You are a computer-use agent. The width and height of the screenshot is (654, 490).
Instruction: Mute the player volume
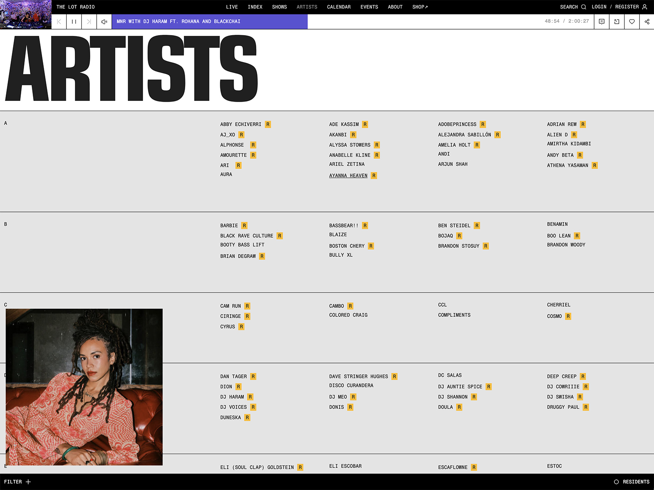104,22
